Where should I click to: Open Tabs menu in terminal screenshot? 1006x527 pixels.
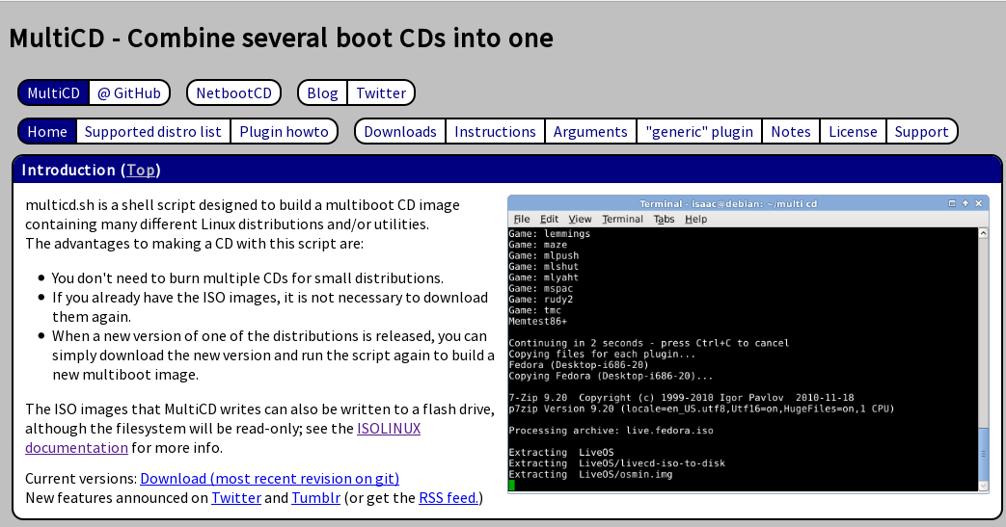[x=664, y=220]
